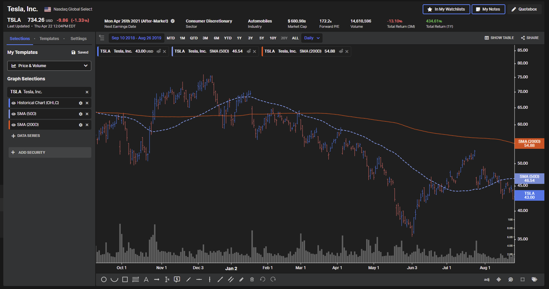
Task: Redo the last drawing action
Action: click(x=273, y=279)
